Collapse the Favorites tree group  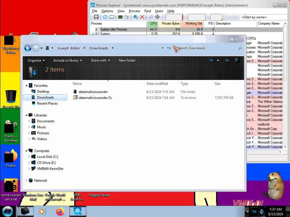pos(26,85)
